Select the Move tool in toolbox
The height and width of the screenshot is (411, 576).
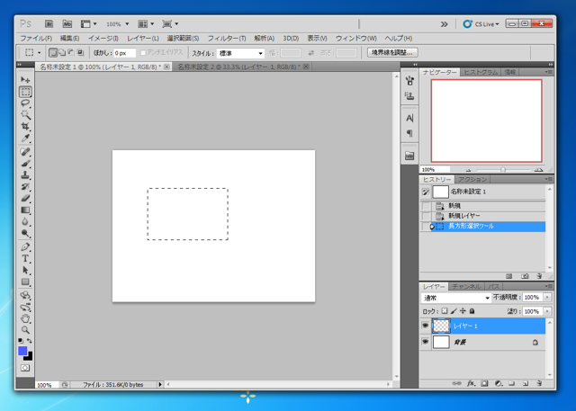tap(25, 80)
